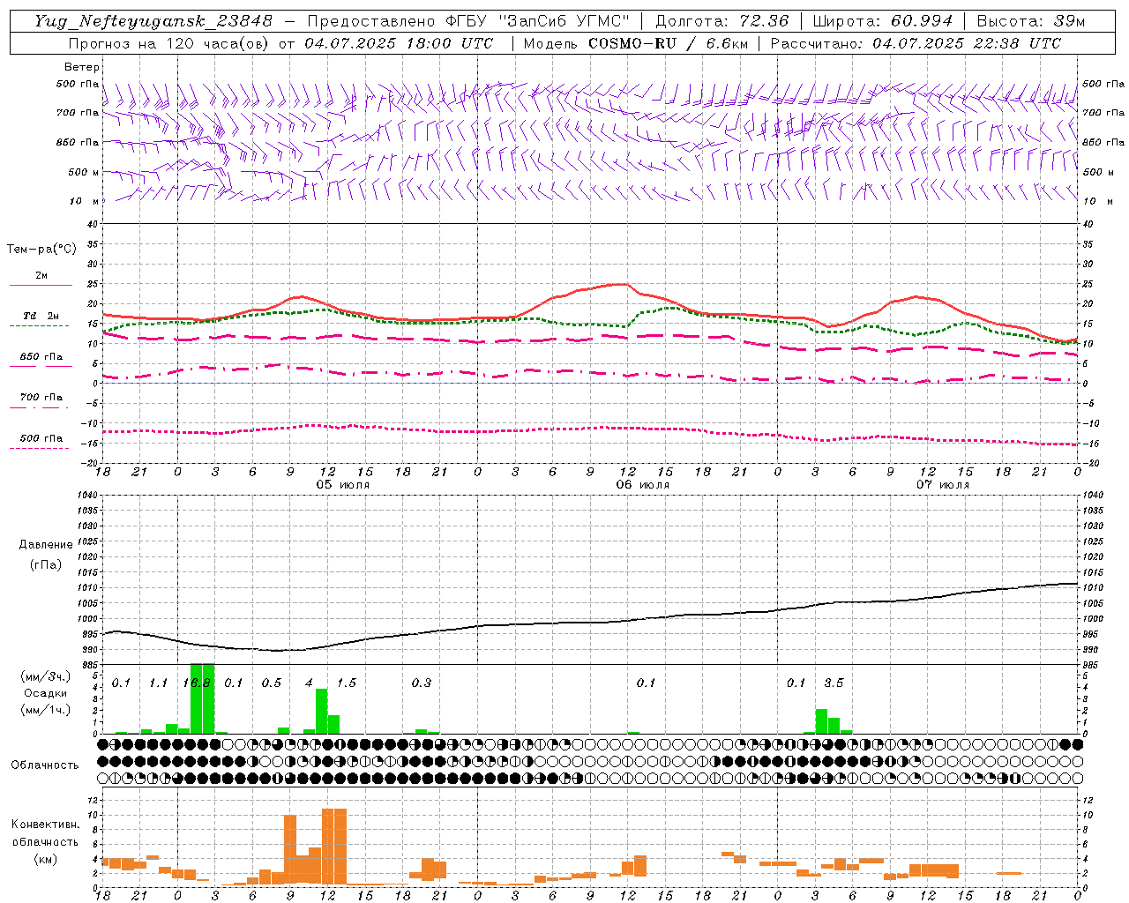Click the 05 июля date label
This screenshot has width=1129, height=903.
[343, 485]
